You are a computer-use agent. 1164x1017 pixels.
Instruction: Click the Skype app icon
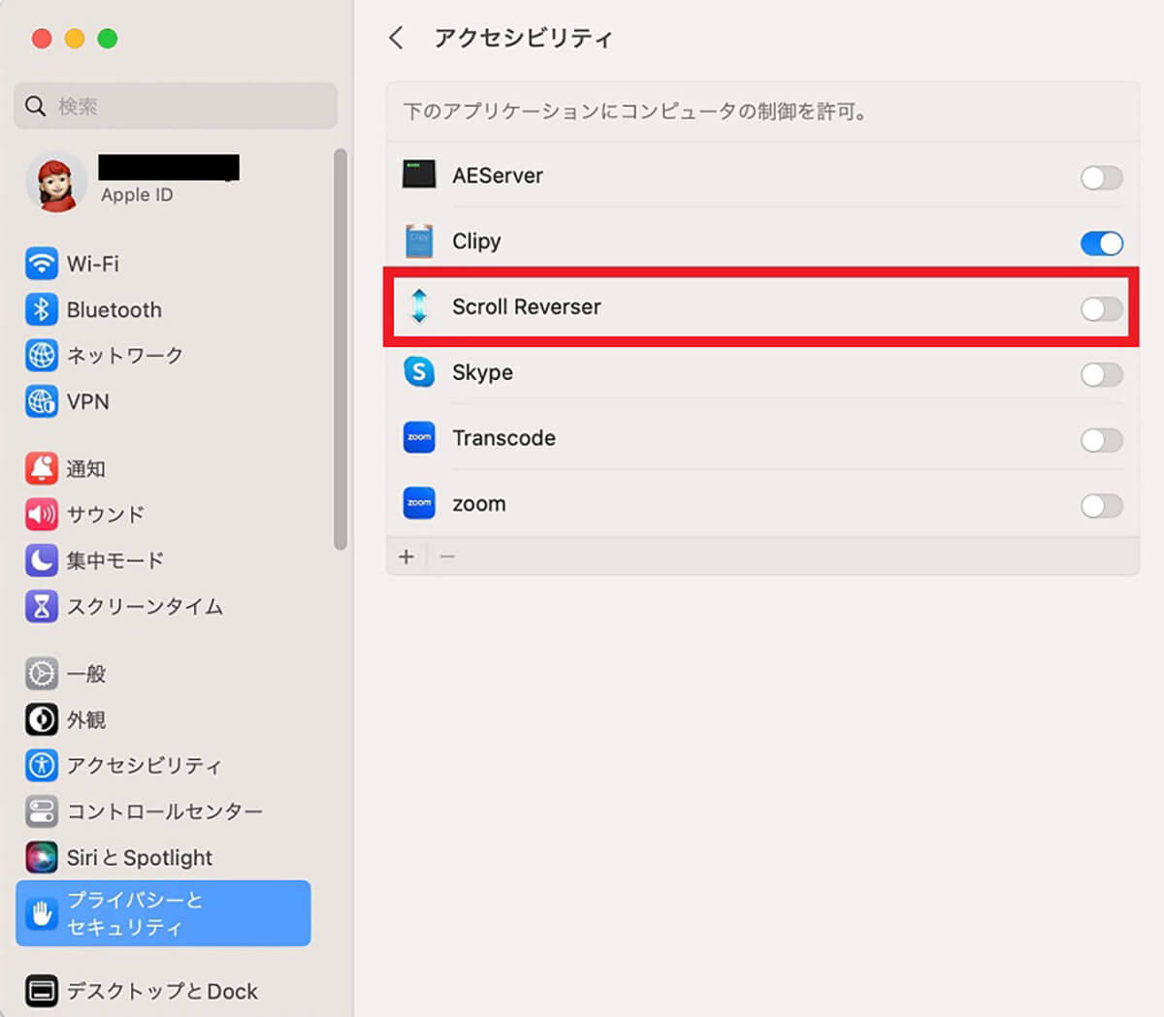[419, 371]
